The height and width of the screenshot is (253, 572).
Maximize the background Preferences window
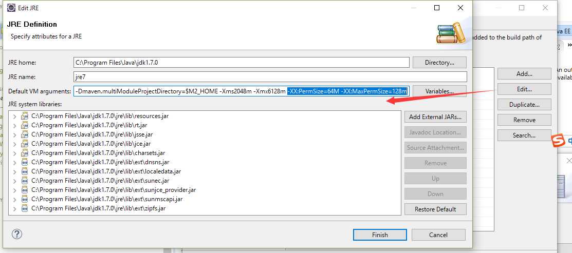(522, 8)
